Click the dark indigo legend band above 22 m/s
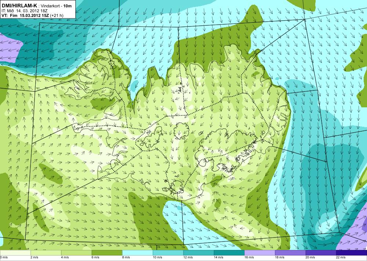This screenshot has height=261, width=367. pyautogui.click(x=352, y=253)
